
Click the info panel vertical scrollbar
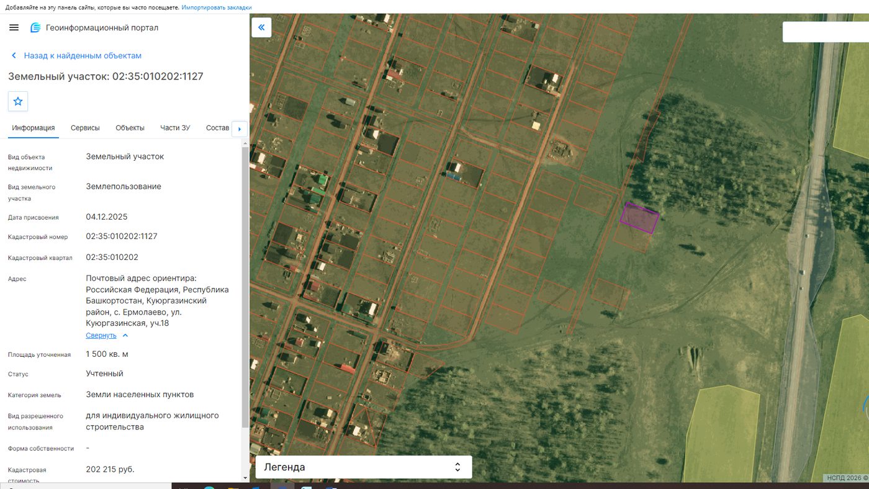[x=245, y=285]
